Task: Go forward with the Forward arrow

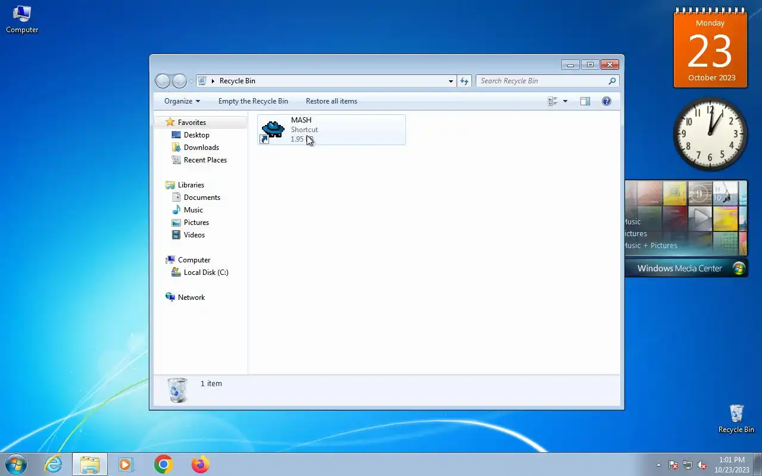Action: pyautogui.click(x=179, y=81)
